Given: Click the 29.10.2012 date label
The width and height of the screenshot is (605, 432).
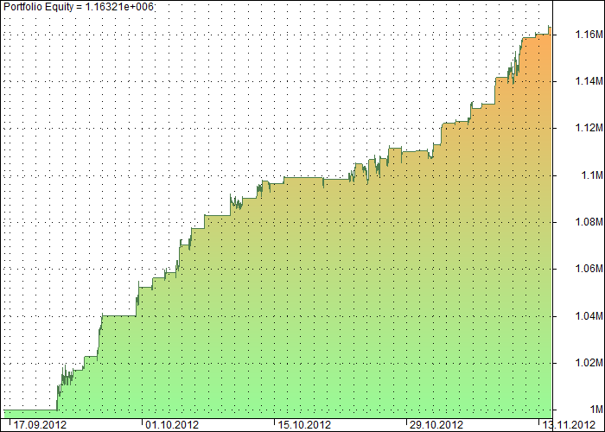Looking at the screenshot, I should click(x=436, y=425).
